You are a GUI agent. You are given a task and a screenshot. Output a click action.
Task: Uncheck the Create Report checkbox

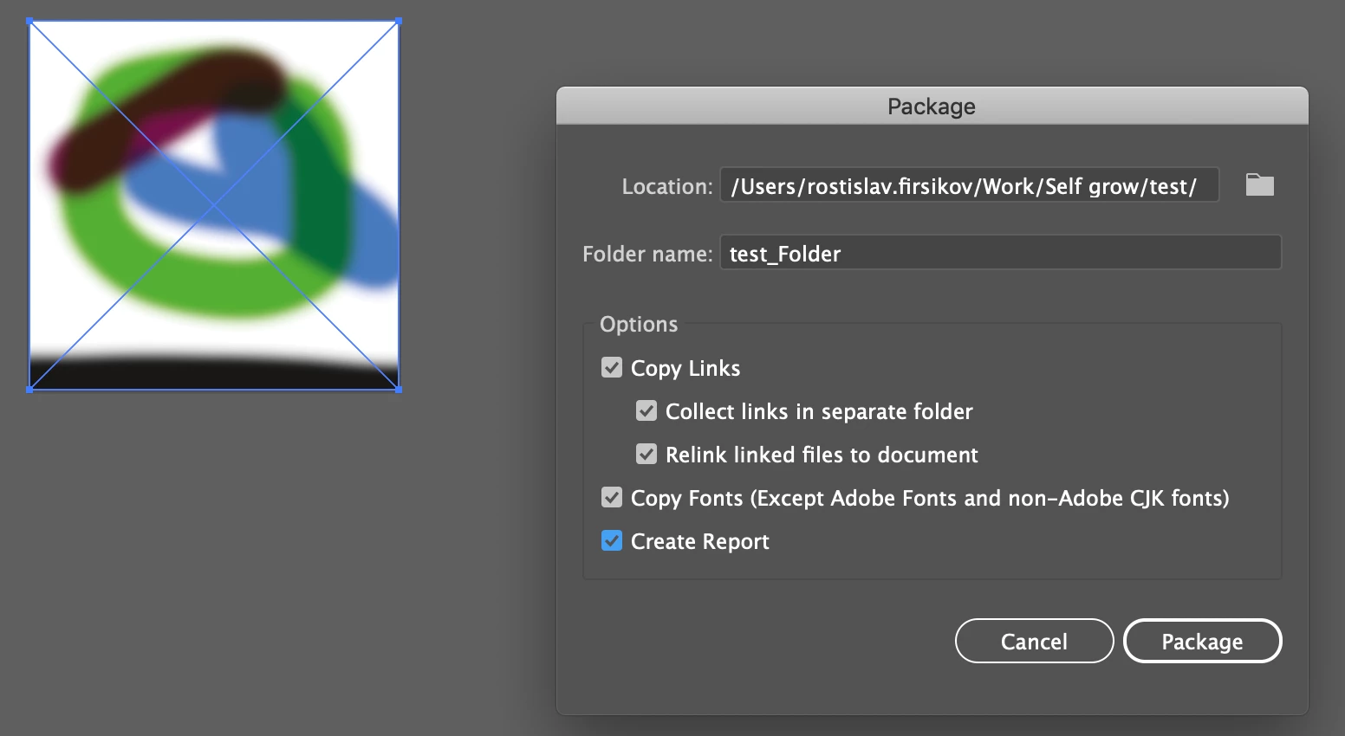(612, 541)
